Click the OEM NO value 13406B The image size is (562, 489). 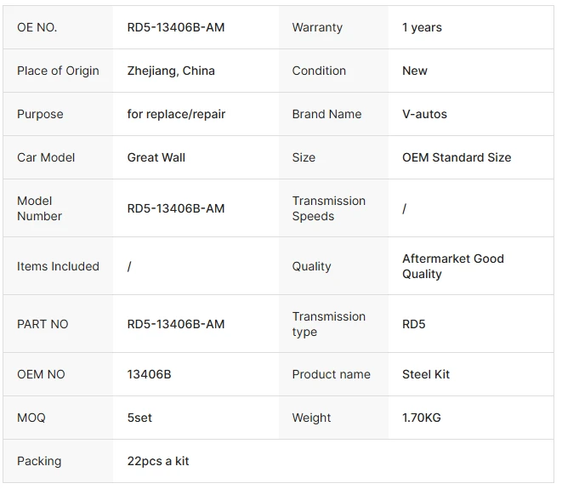149,374
